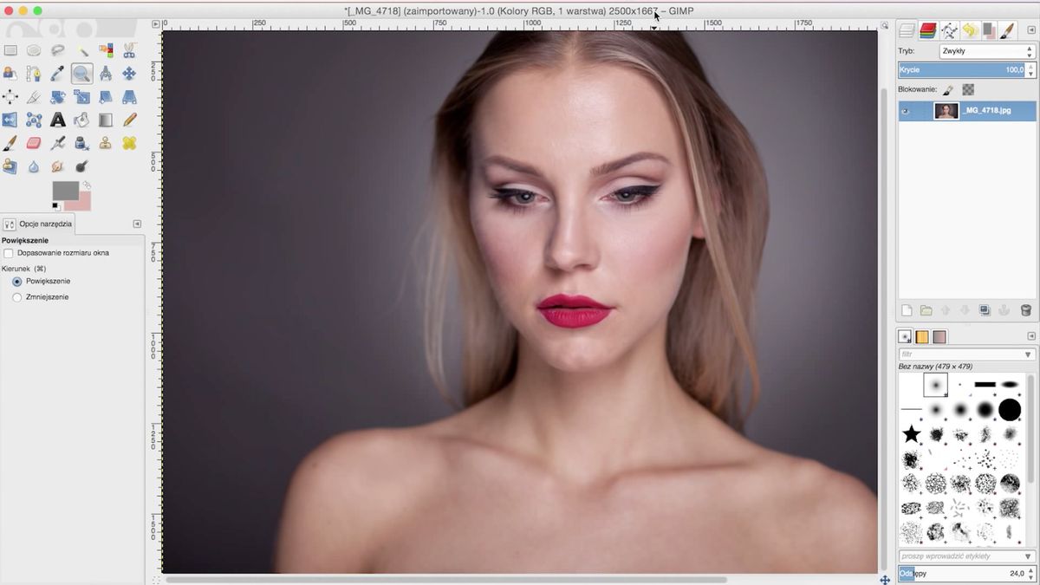Select the Rotate tool

pos(58,96)
